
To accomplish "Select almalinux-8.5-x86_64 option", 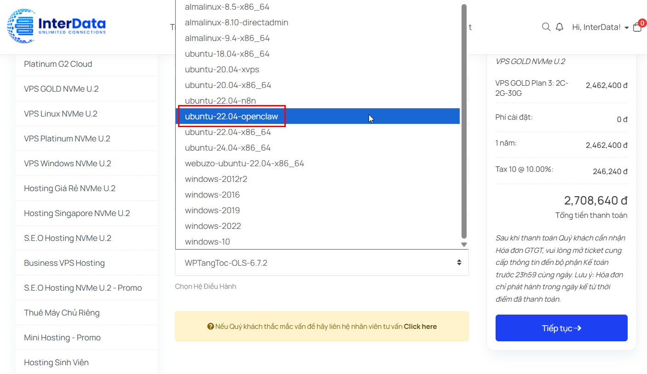I will (x=318, y=7).
